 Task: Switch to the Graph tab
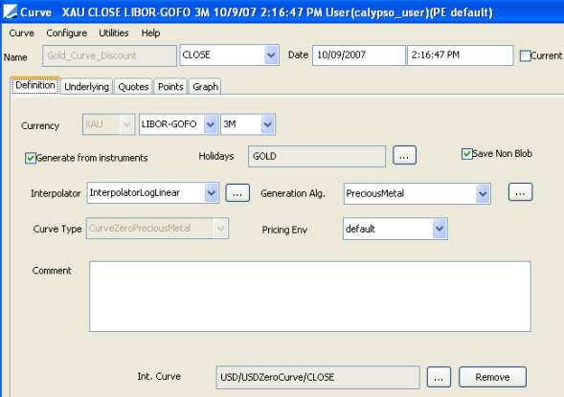[x=205, y=87]
